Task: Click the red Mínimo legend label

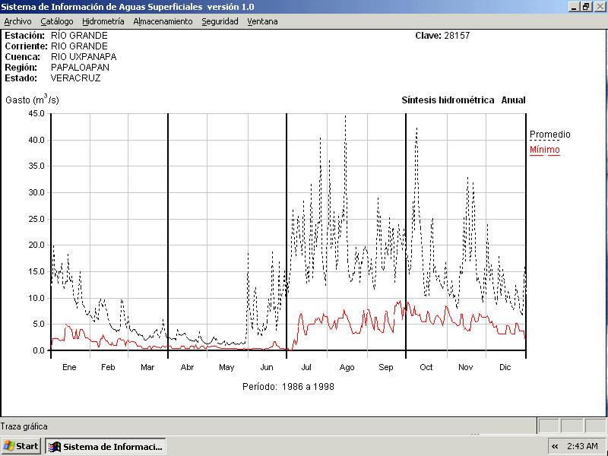Action: pos(544,150)
